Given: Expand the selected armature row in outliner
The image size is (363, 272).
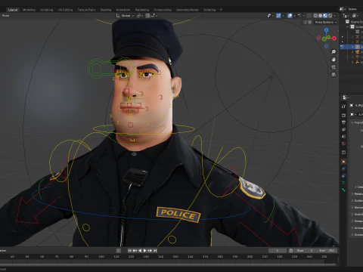Looking at the screenshot, I should [352, 47].
